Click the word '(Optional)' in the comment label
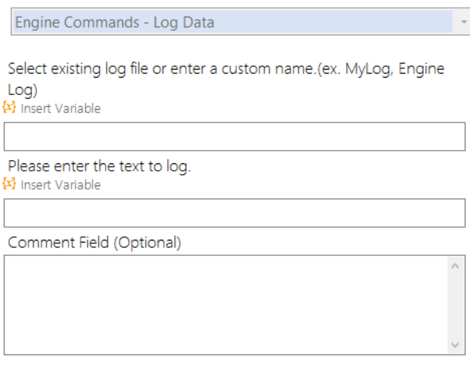 (147, 243)
